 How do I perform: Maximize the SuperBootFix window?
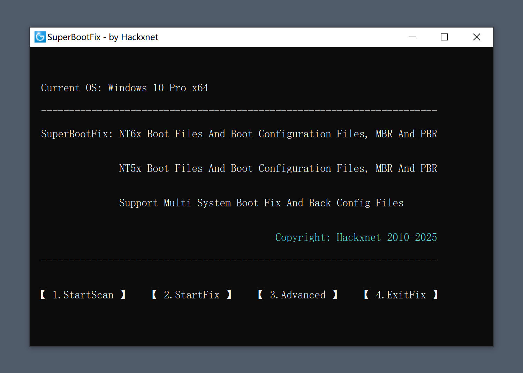pos(444,37)
